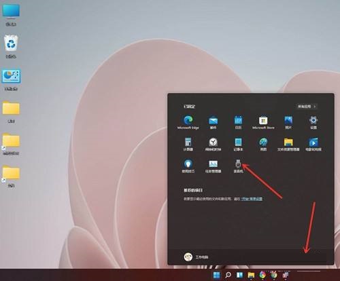Launch the Photos app

pyautogui.click(x=288, y=122)
